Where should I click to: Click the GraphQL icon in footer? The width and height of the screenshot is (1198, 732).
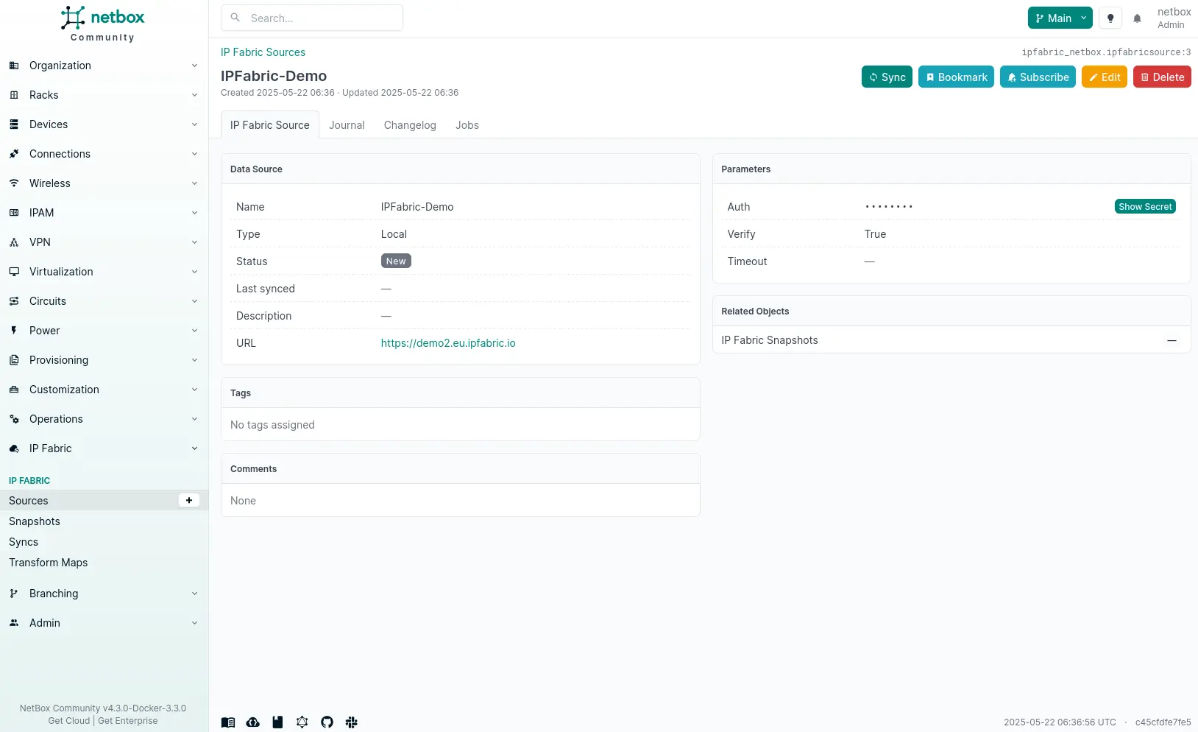302,722
